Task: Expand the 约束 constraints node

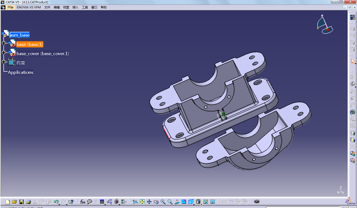Action: tap(4, 62)
